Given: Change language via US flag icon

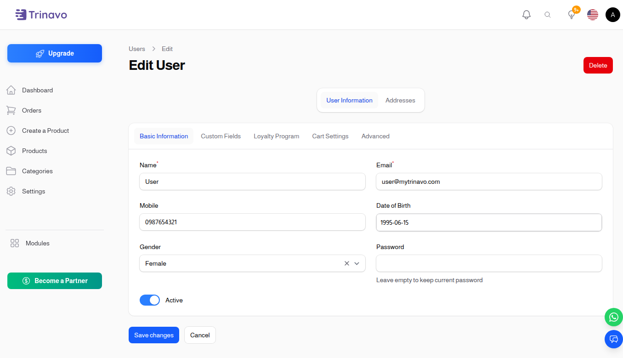Looking at the screenshot, I should click(x=593, y=15).
